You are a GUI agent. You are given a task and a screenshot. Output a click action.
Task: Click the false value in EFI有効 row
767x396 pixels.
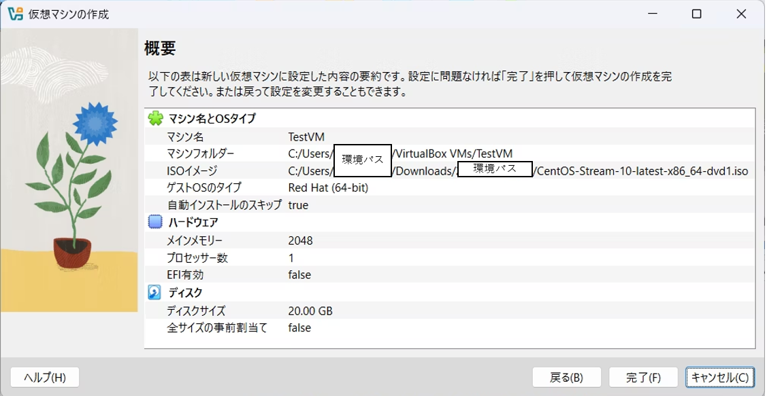pos(299,275)
